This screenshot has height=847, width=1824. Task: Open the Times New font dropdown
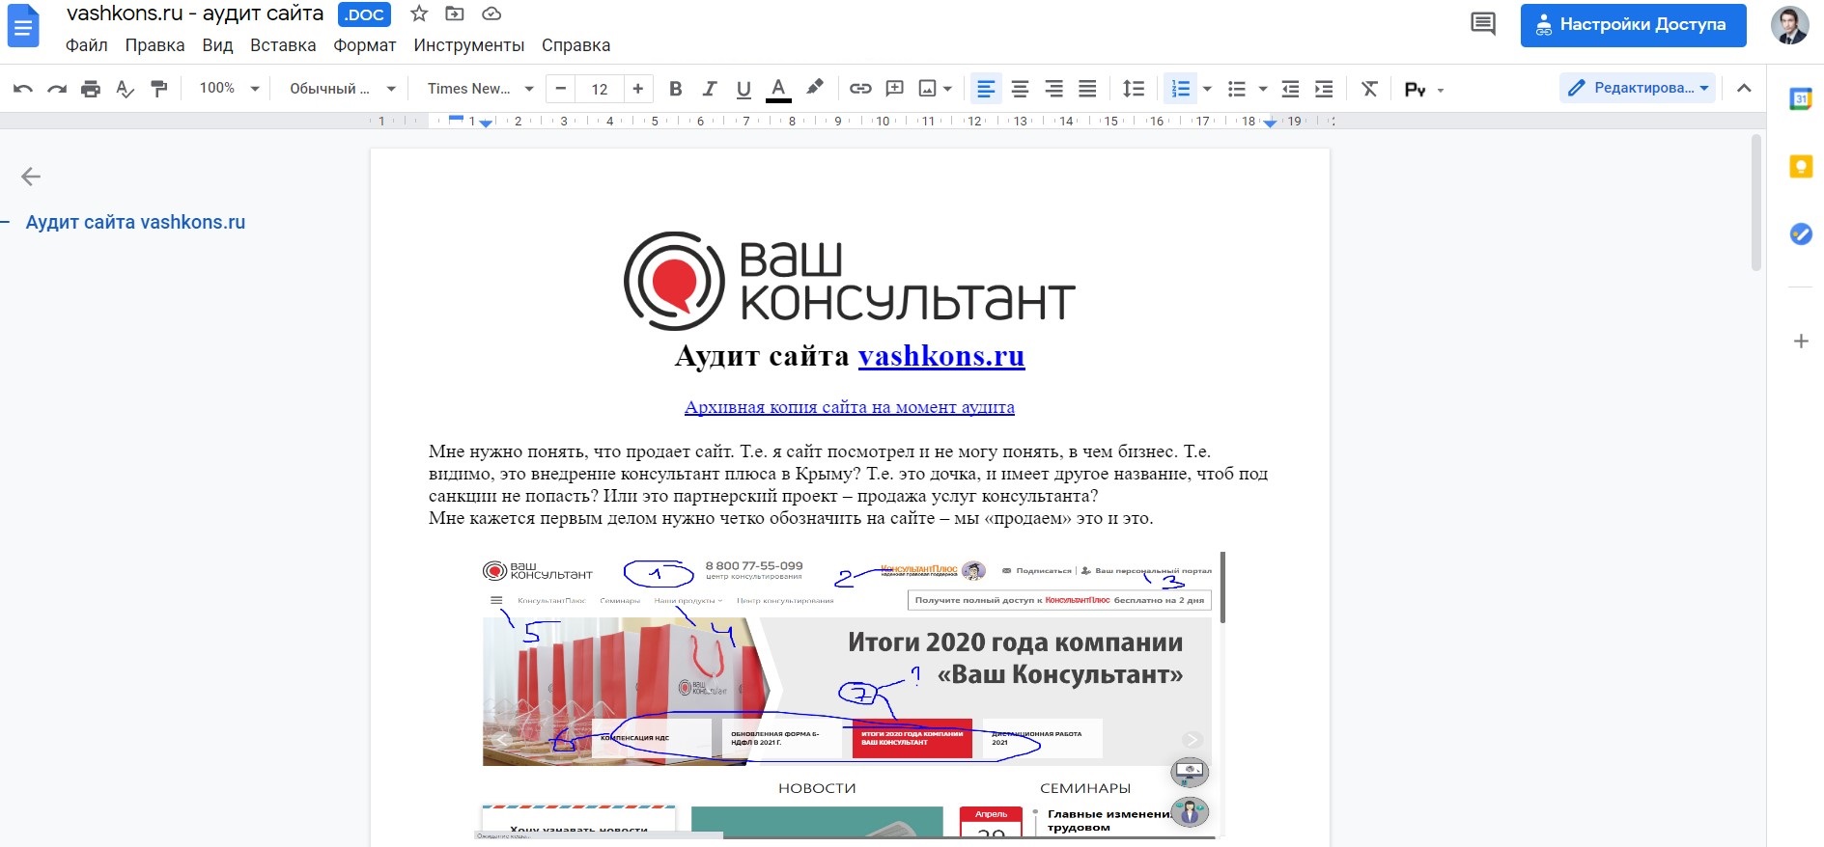click(481, 88)
